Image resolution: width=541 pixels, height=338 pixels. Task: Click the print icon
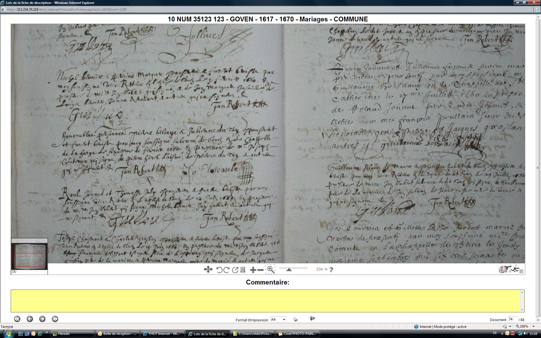pyautogui.click(x=295, y=319)
